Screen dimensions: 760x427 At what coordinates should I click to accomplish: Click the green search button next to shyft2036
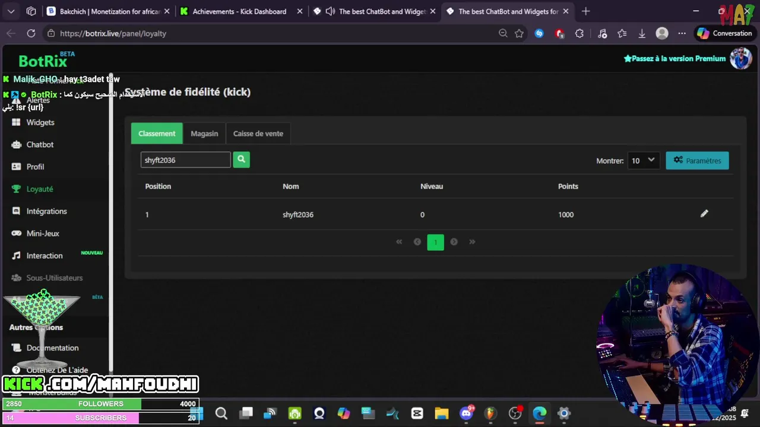tap(241, 160)
